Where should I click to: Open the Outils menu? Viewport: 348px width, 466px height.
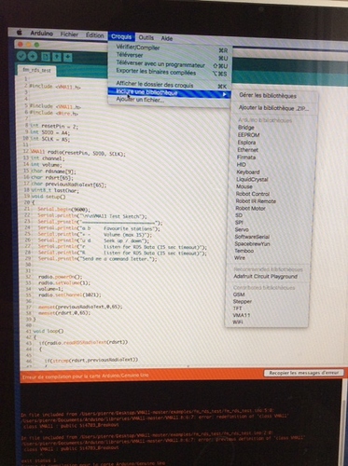pos(146,37)
